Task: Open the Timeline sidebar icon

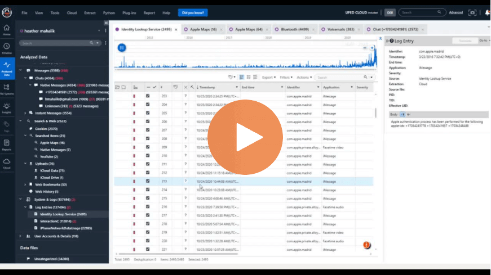Action: click(x=7, y=48)
